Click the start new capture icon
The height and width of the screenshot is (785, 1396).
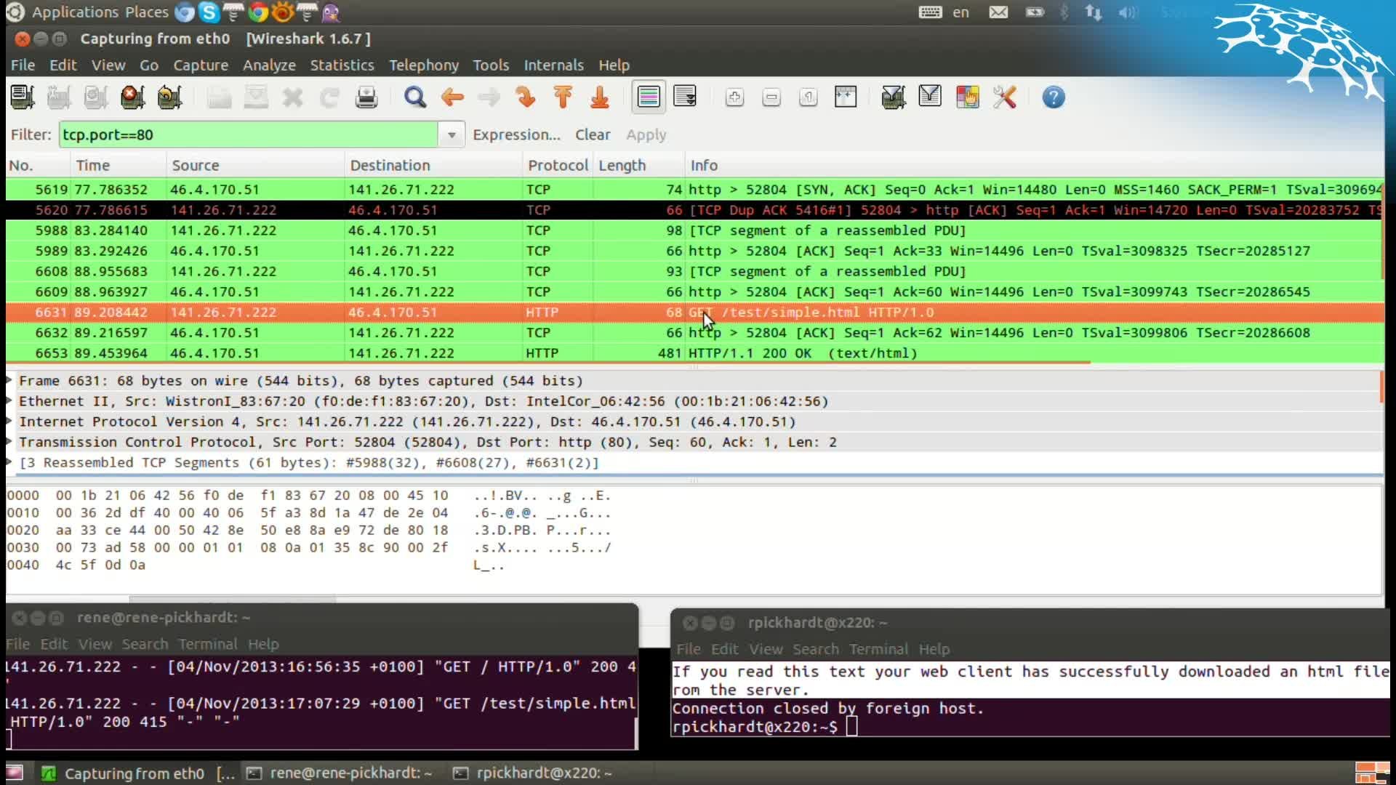96,97
